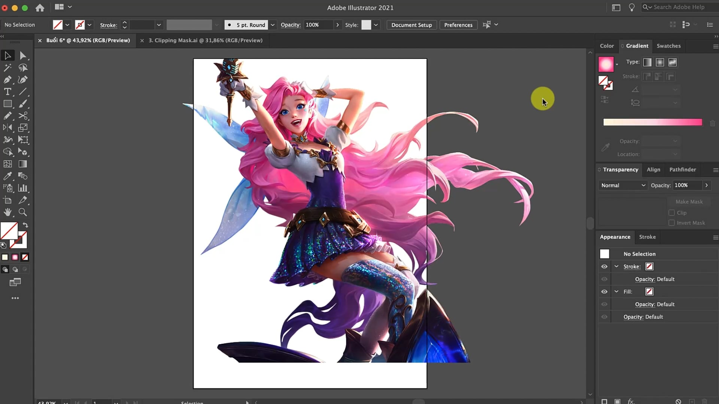Select the Gradient tool in toolbar
The image size is (719, 404).
click(x=23, y=164)
